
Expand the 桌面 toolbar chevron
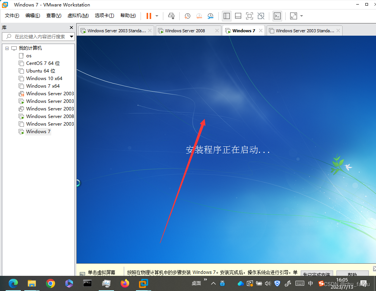tap(205, 279)
